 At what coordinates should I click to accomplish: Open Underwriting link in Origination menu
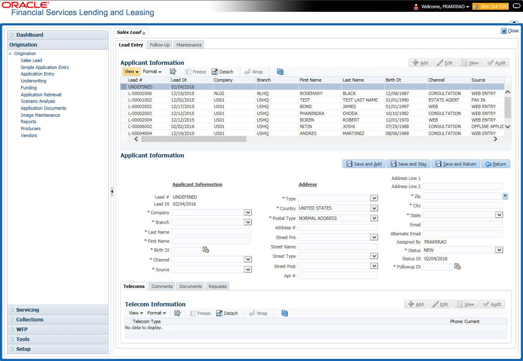34,81
